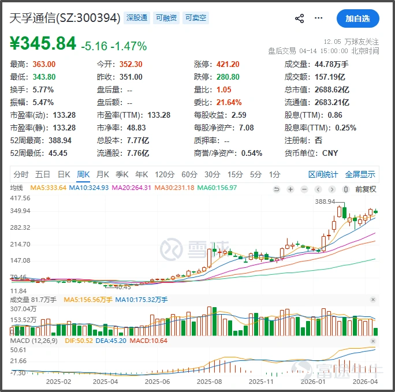Click the 市净率 value 48.83
The width and height of the screenshot is (395, 392).
(136, 128)
